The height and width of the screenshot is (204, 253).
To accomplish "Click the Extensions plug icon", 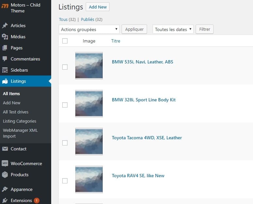I will coord(5,200).
